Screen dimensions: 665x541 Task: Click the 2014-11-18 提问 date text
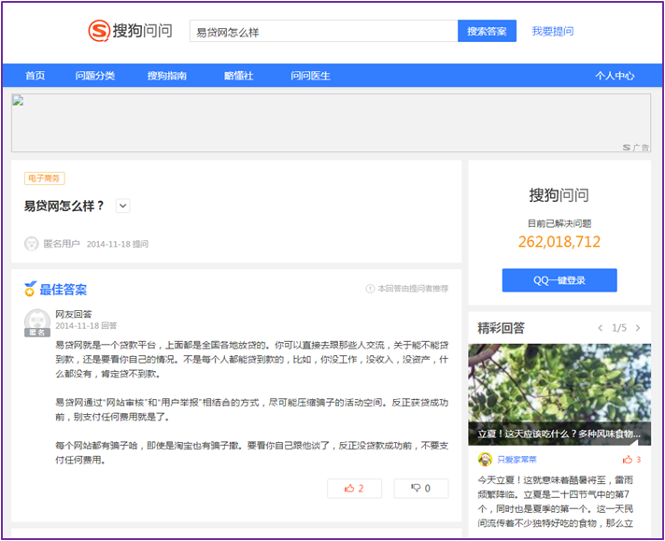(118, 244)
